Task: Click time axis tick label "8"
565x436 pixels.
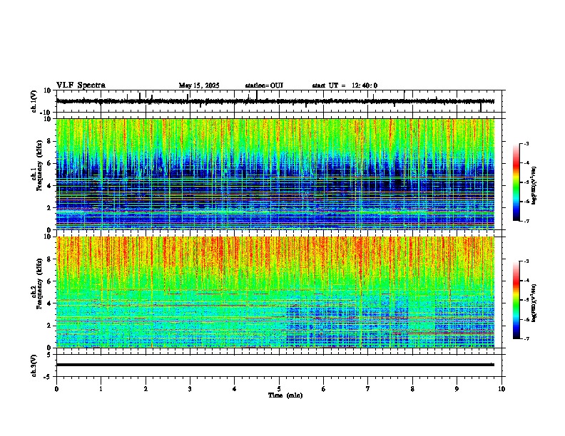Action: (x=412, y=389)
